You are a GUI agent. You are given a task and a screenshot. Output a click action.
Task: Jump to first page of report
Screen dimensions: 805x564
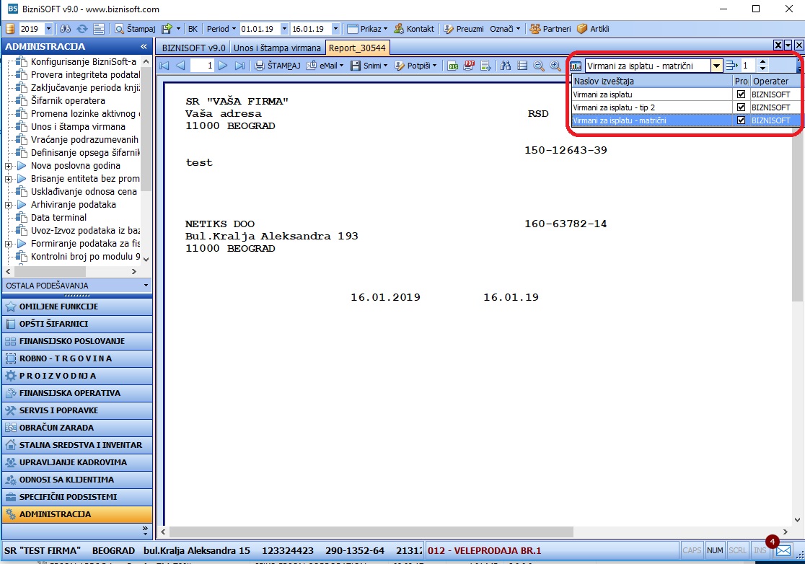pos(164,66)
